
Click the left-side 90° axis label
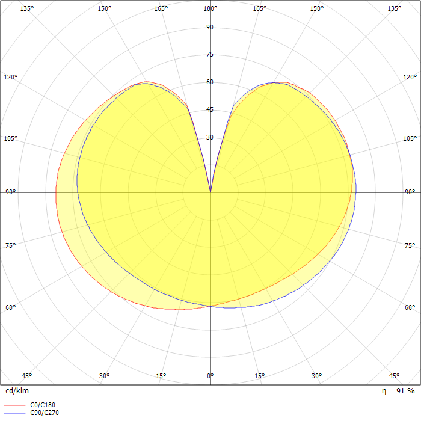point(11,192)
